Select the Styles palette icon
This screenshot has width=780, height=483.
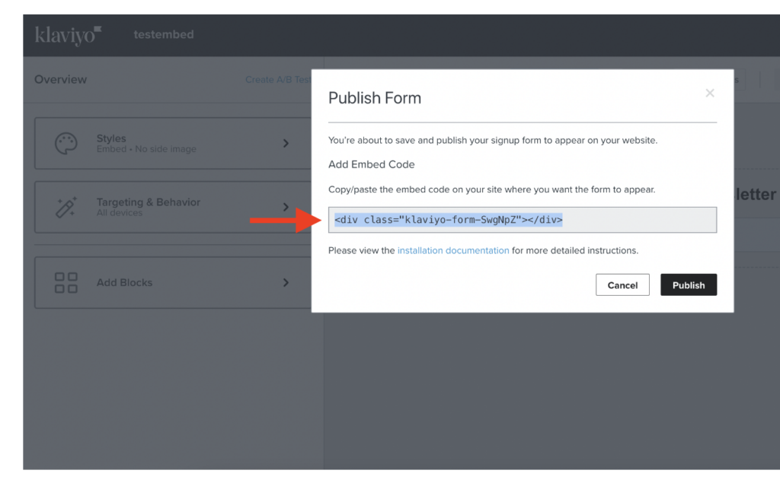[x=66, y=144]
